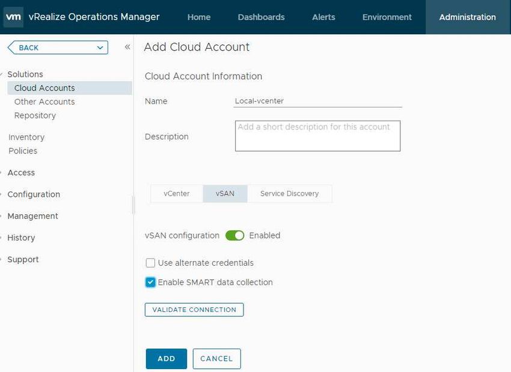Open Policies in sidebar
This screenshot has width=511, height=372.
coord(23,151)
